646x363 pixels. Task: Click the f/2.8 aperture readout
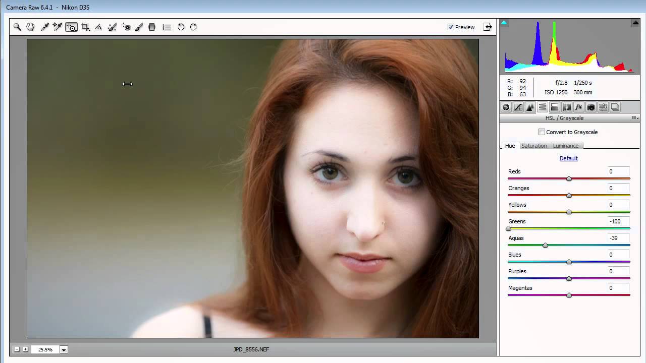pos(561,83)
